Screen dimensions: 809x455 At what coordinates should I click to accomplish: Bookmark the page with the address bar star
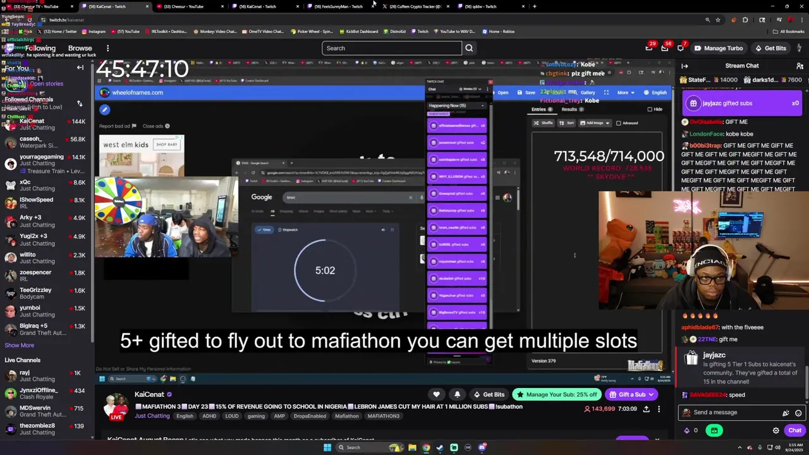coord(718,20)
